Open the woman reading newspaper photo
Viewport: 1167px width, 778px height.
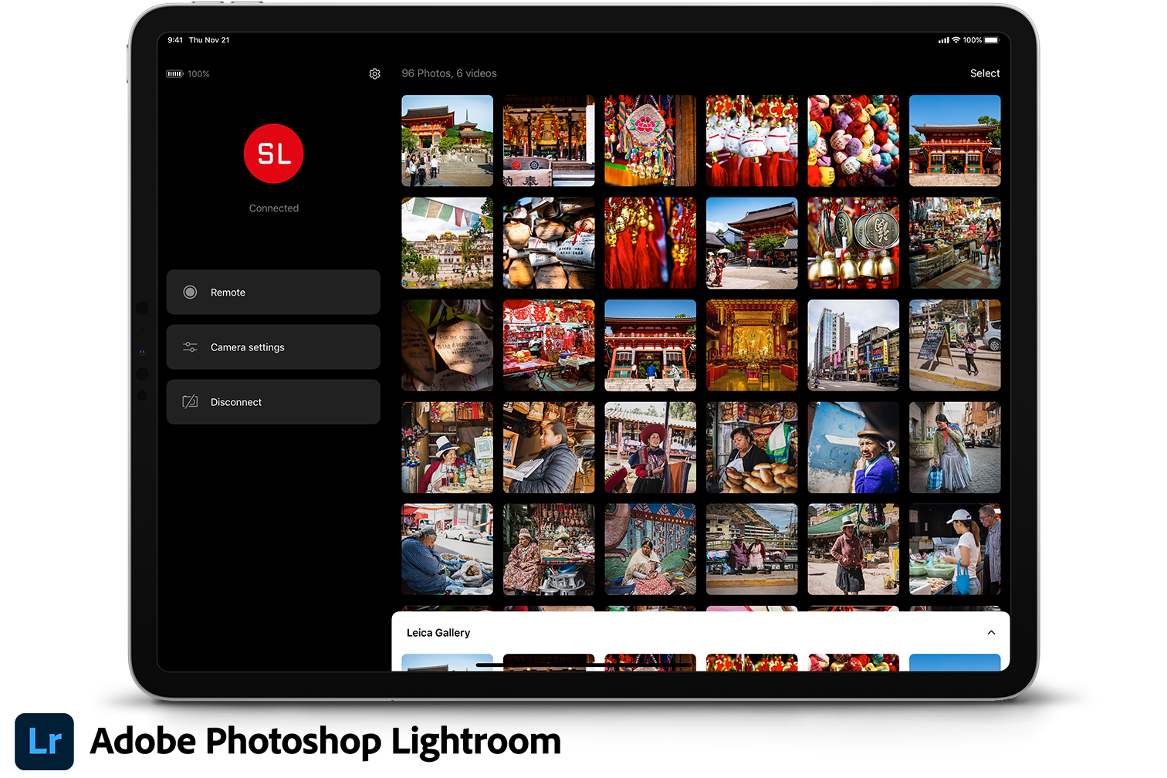549,448
